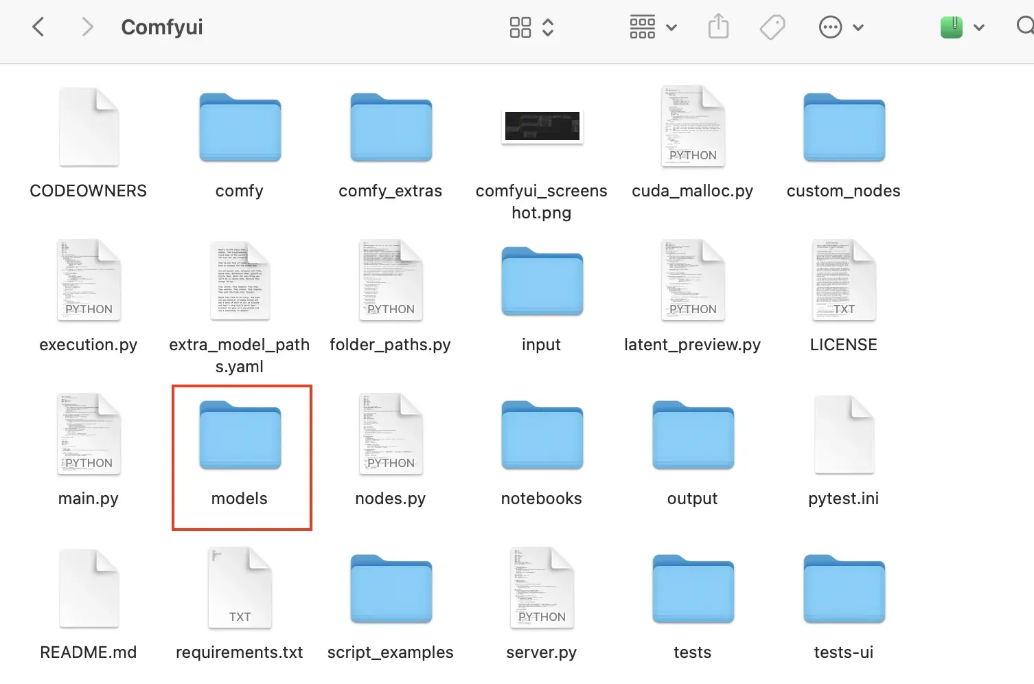This screenshot has height=684, width=1034.
Task: Open the view mode up-down selector
Action: point(548,27)
